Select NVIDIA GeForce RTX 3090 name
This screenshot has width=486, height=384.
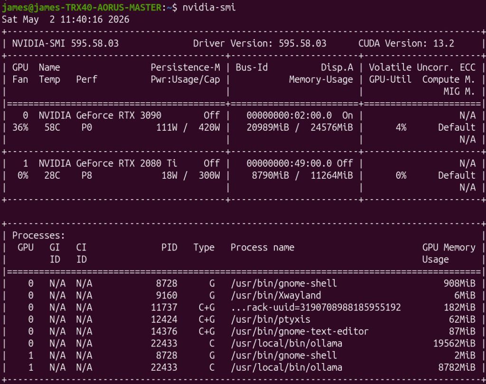coord(100,115)
